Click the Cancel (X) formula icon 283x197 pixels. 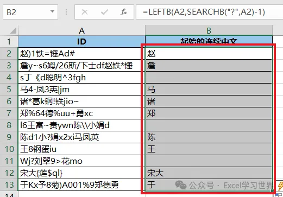coord(85,12)
